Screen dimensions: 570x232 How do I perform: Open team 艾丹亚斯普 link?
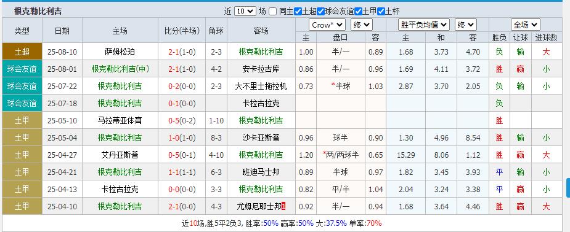120,155
